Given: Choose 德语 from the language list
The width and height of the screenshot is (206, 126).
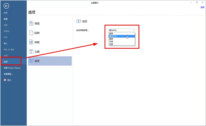Looking at the screenshot, I should [122, 39].
